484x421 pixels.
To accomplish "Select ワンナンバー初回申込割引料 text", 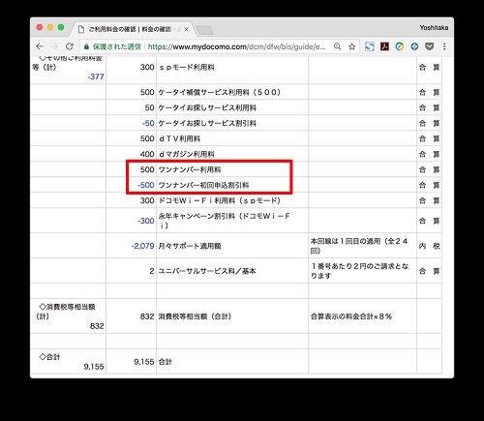I will point(203,185).
